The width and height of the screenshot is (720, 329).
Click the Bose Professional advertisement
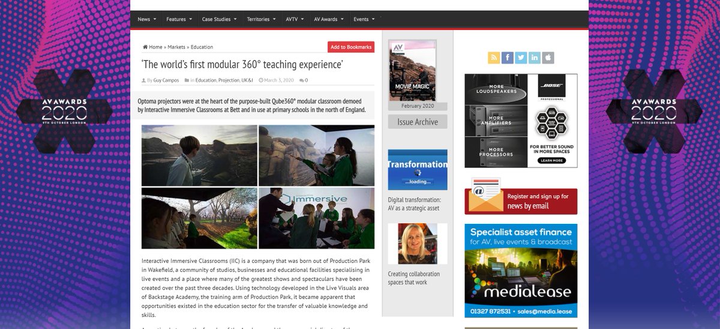click(x=521, y=121)
